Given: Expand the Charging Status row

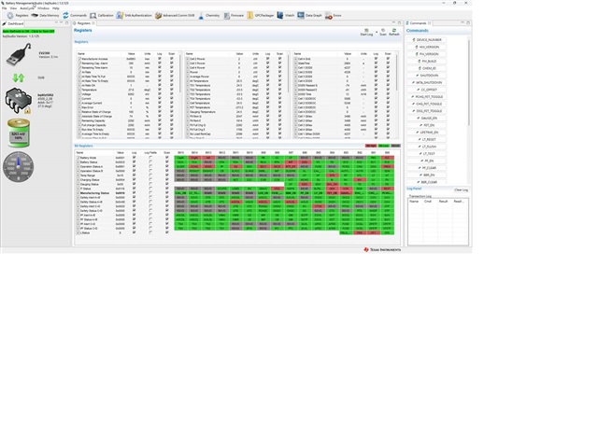Looking at the screenshot, I should pos(78,180).
